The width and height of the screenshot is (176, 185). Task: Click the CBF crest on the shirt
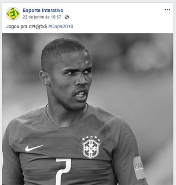pos(91,148)
